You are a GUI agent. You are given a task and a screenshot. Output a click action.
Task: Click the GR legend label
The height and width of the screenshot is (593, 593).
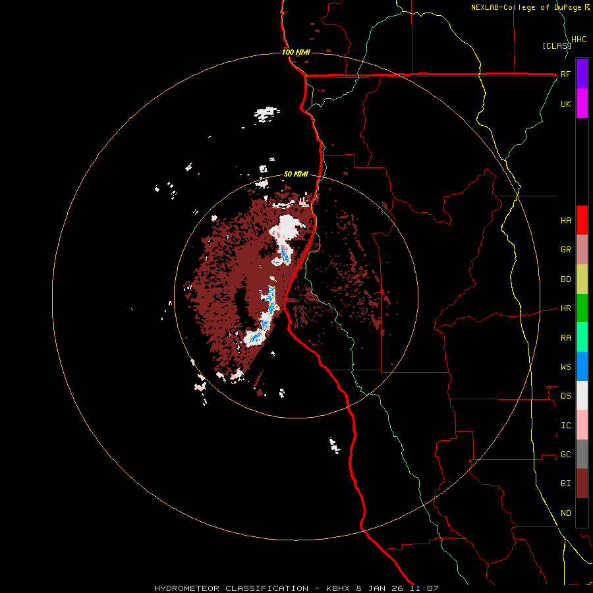[x=565, y=250]
